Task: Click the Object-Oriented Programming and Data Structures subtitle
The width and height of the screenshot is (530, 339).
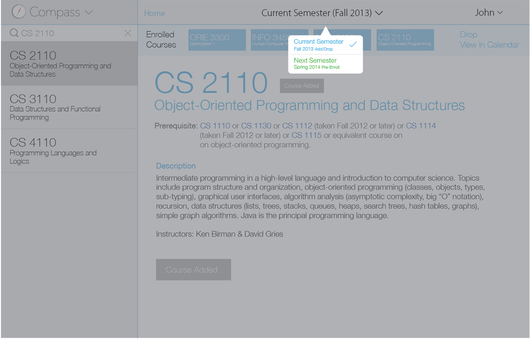Action: [310, 105]
